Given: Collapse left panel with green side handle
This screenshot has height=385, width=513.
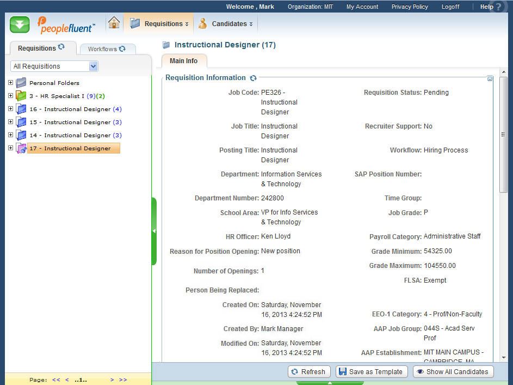Looking at the screenshot, I should 154,231.
